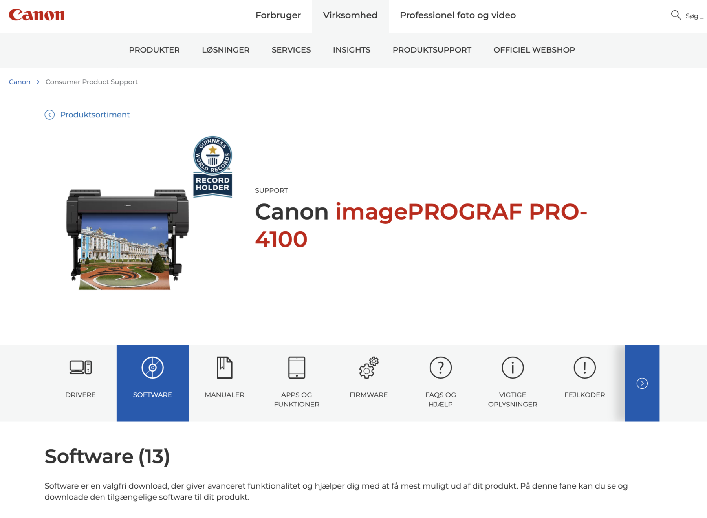Image resolution: width=707 pixels, height=518 pixels.
Task: Click the FIRMWARE tab label
Action: [x=369, y=395]
